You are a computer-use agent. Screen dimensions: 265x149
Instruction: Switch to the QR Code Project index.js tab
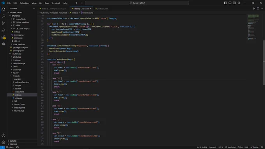coord(53,9)
